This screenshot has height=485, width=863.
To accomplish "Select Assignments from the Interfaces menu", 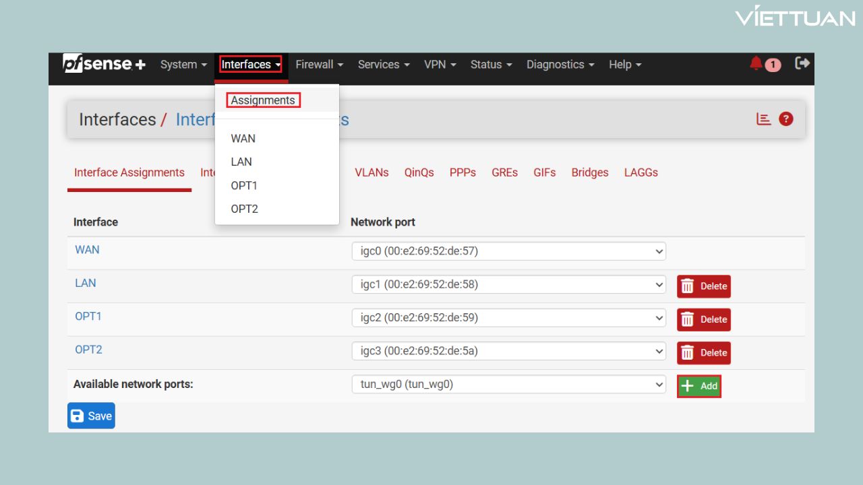I will point(263,100).
